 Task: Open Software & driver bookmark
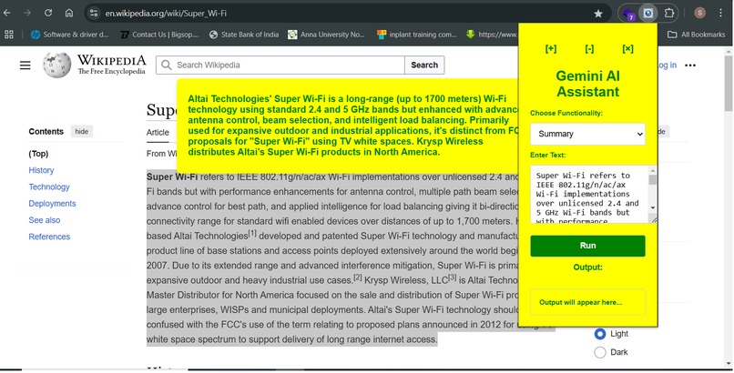tap(70, 35)
